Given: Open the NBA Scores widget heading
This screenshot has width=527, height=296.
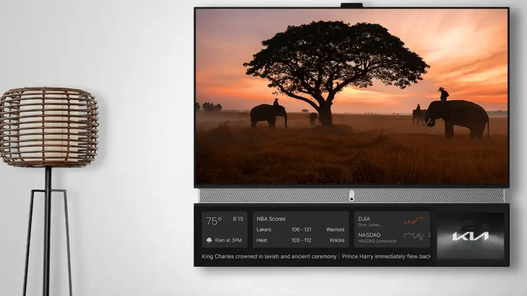Looking at the screenshot, I should click(x=271, y=219).
